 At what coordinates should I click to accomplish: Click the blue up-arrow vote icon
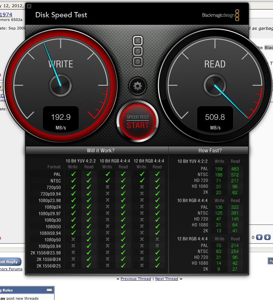(259, 237)
